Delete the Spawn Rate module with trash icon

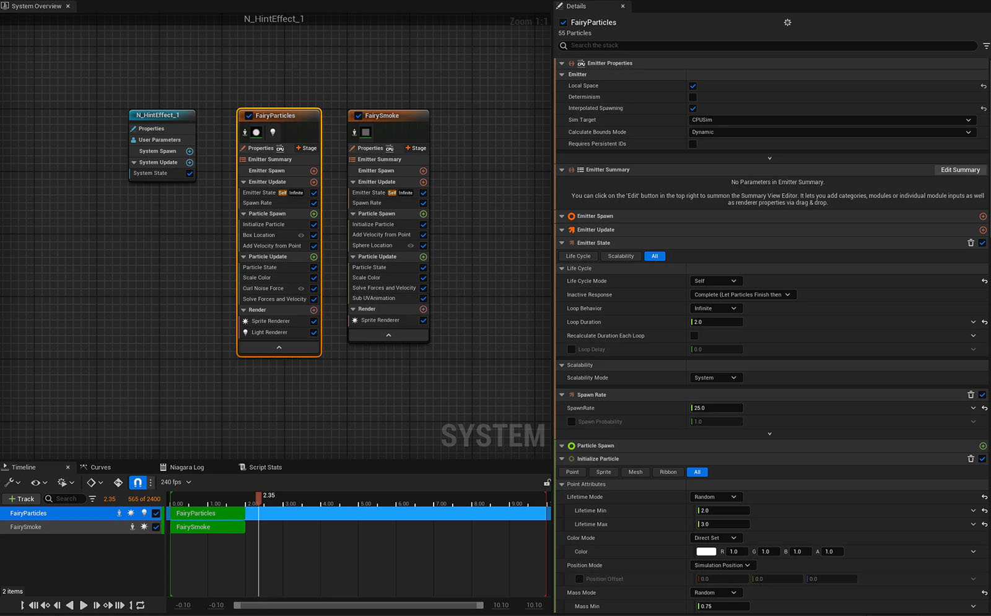pyautogui.click(x=971, y=395)
